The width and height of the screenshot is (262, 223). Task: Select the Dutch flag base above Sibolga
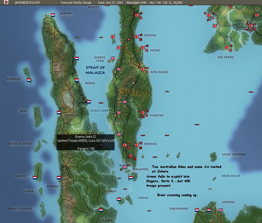[x=59, y=113]
